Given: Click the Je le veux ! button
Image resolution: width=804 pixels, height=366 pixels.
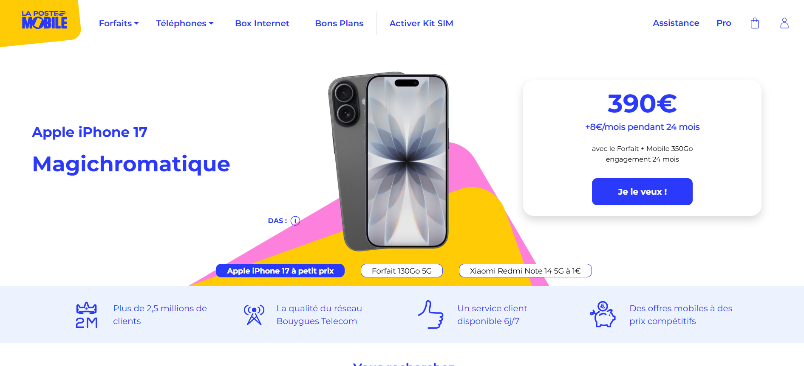Looking at the screenshot, I should point(642,192).
